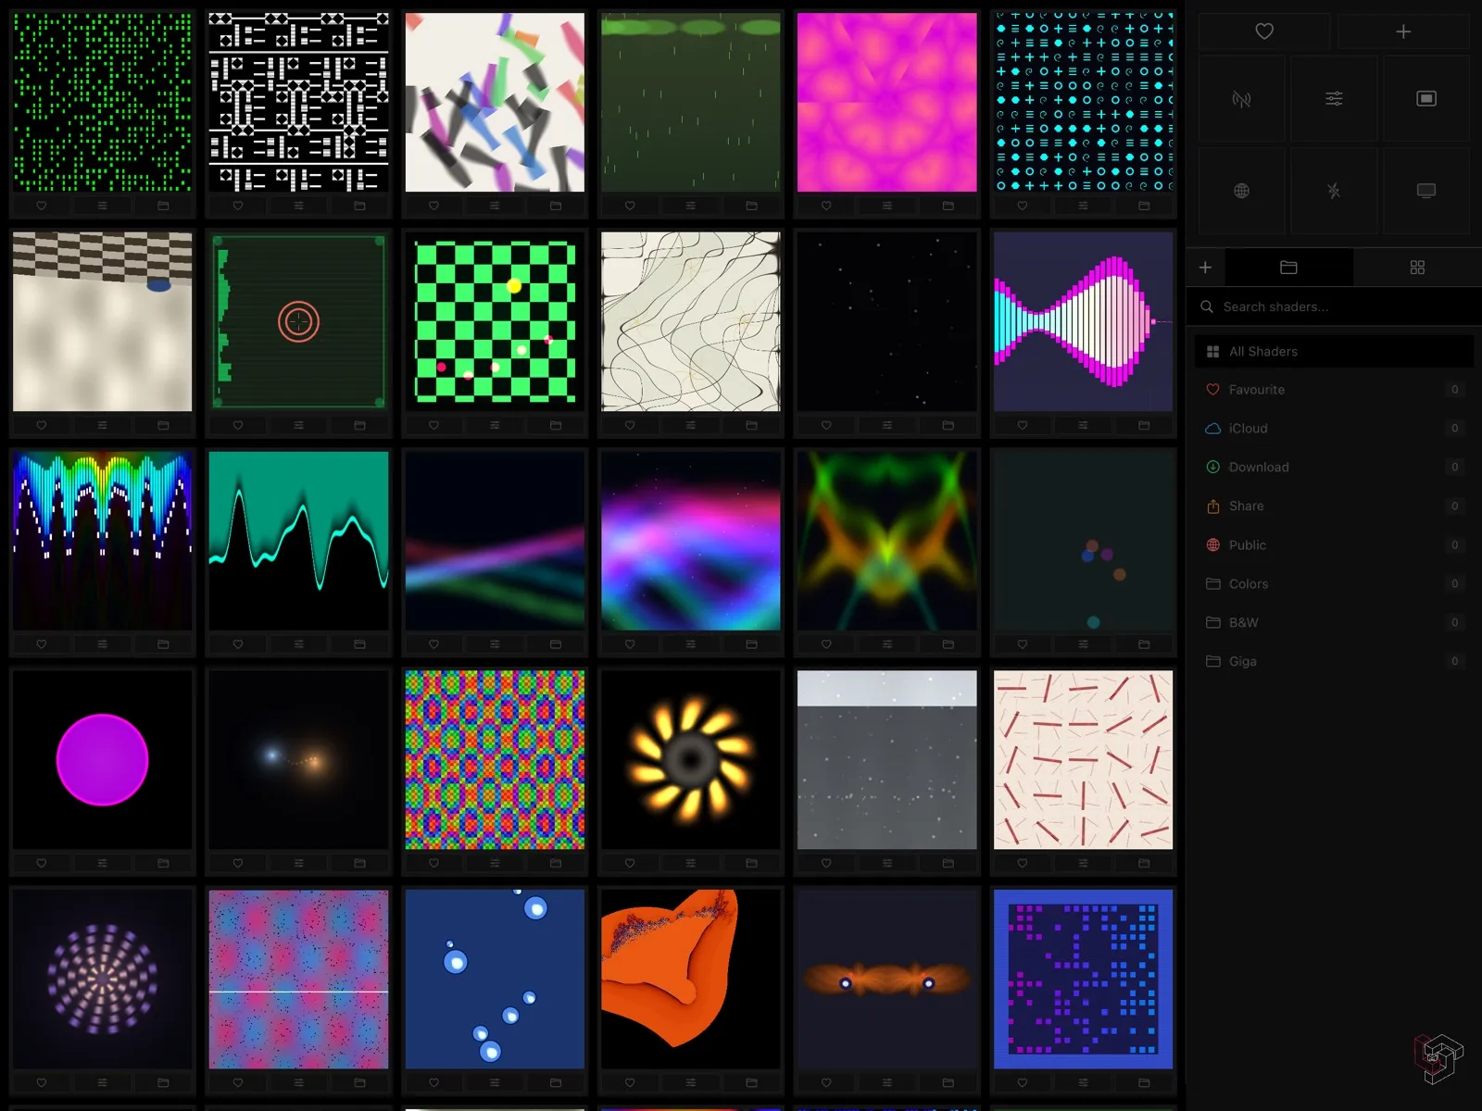The height and width of the screenshot is (1111, 1482).
Task: Click the Search shaders field
Action: click(1334, 306)
